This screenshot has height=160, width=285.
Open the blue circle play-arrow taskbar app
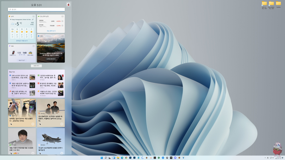click(x=163, y=158)
